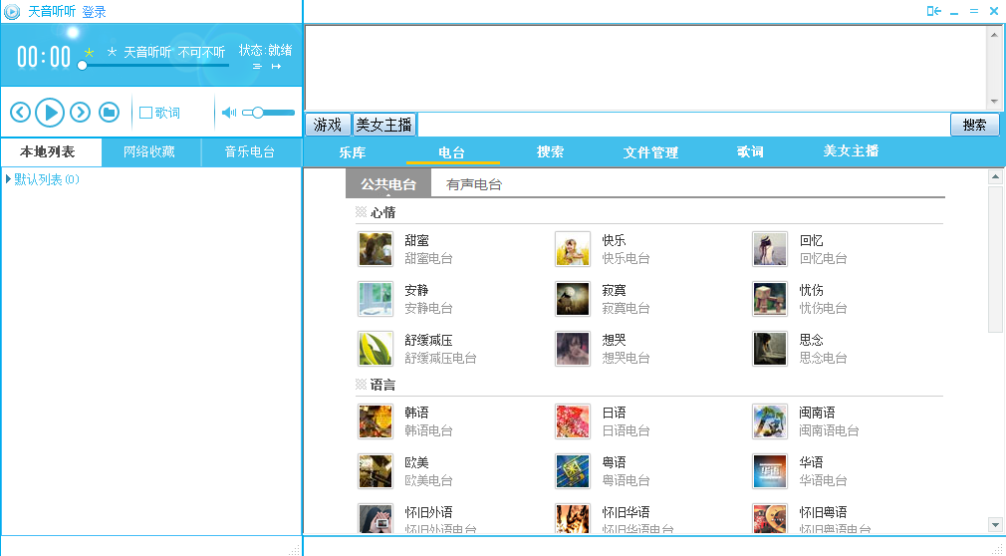Click into the search input field

682,125
